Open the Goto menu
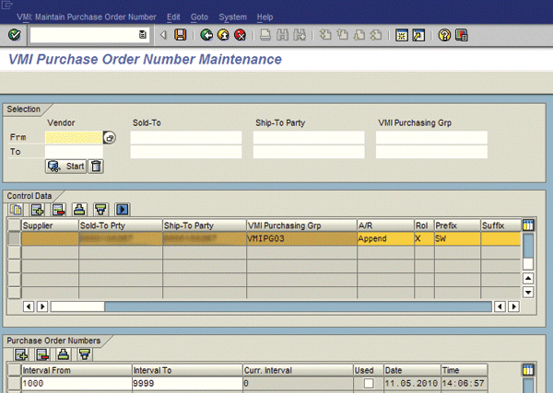 [x=199, y=17]
